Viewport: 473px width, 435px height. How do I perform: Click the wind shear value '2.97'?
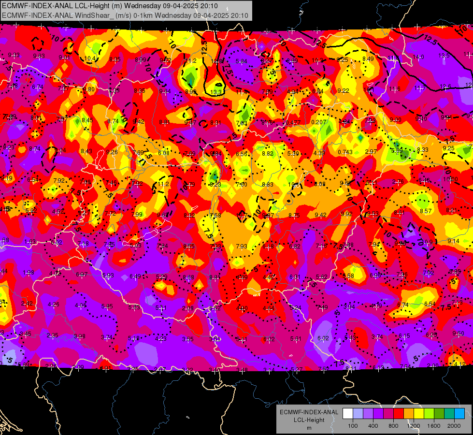click(371, 151)
